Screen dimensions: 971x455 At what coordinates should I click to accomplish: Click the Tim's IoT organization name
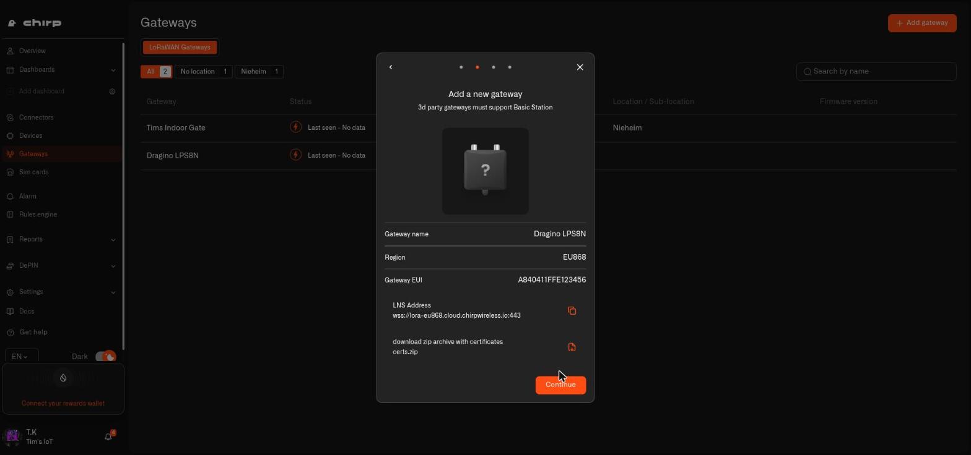[39, 441]
